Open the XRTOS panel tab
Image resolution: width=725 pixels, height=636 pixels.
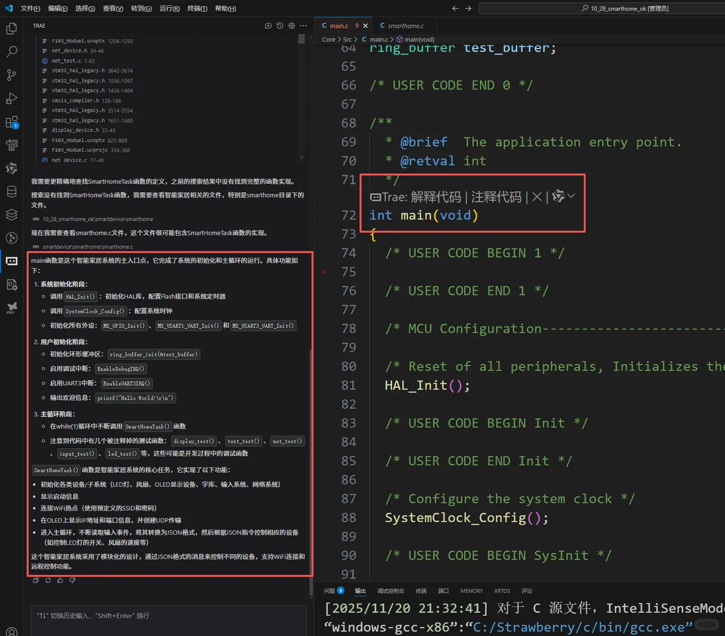tap(502, 591)
